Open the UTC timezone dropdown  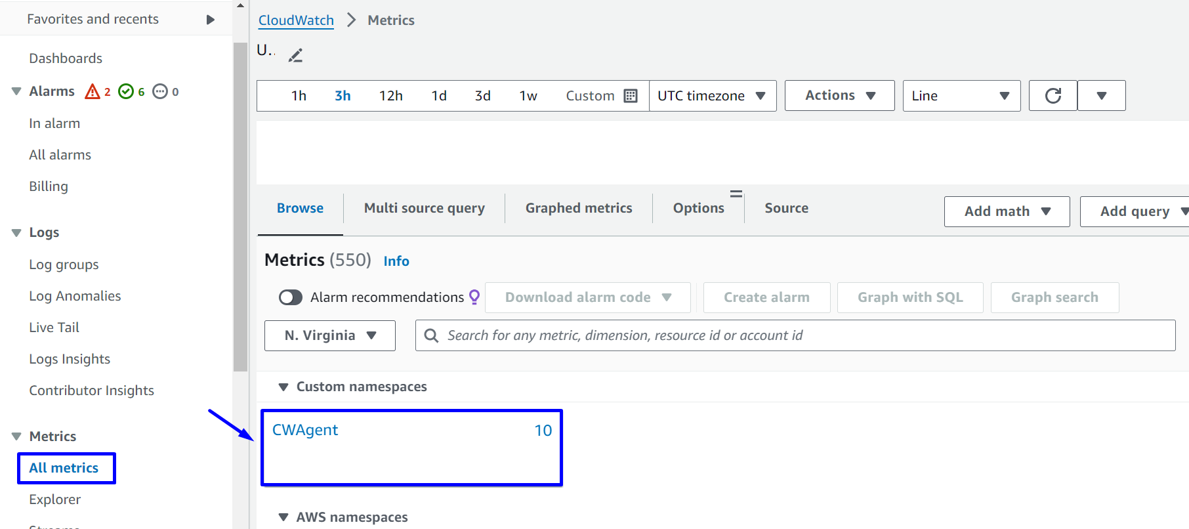tap(712, 96)
